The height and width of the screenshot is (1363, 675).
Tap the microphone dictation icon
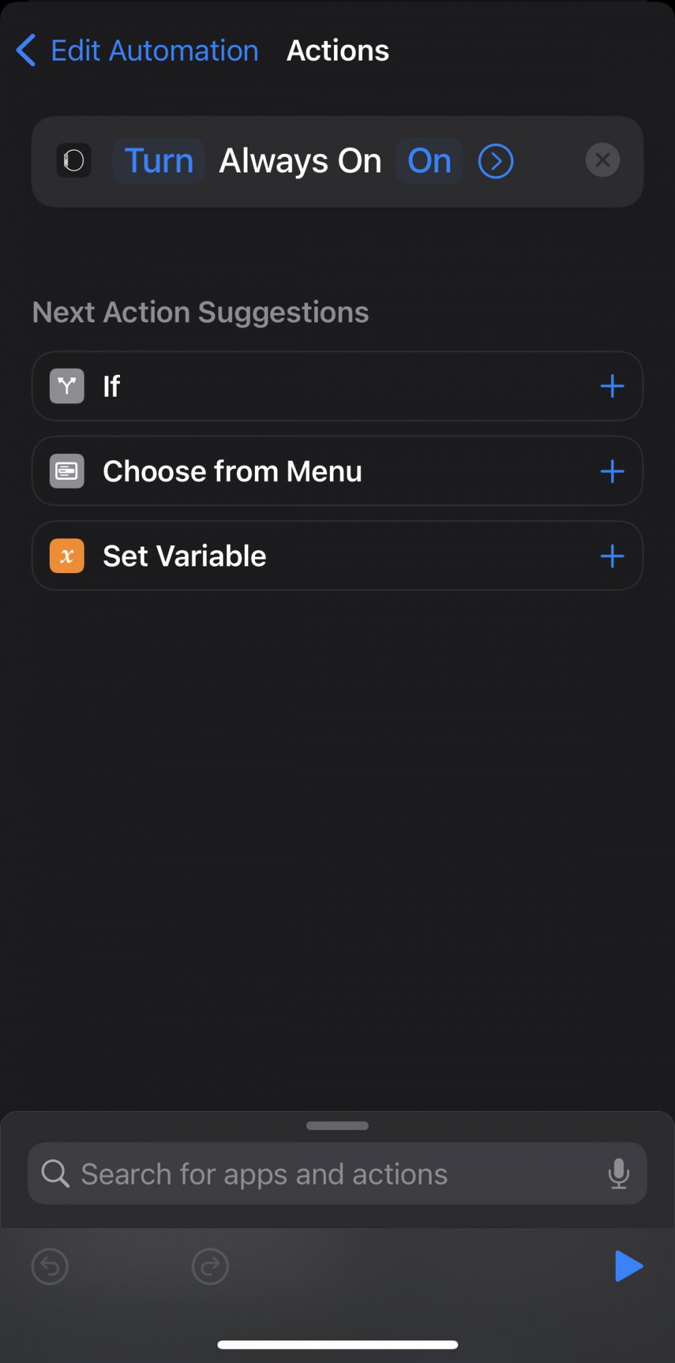(618, 1174)
